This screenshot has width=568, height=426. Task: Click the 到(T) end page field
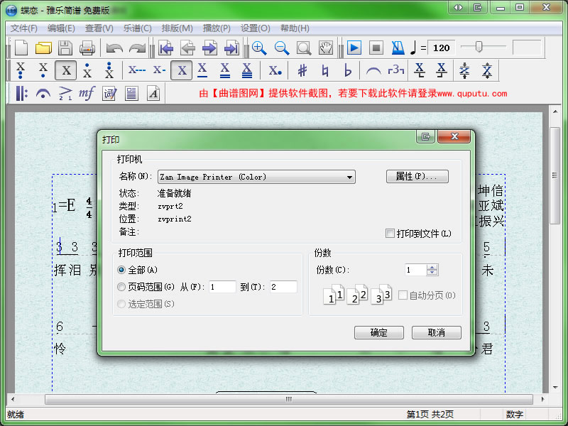coord(283,287)
